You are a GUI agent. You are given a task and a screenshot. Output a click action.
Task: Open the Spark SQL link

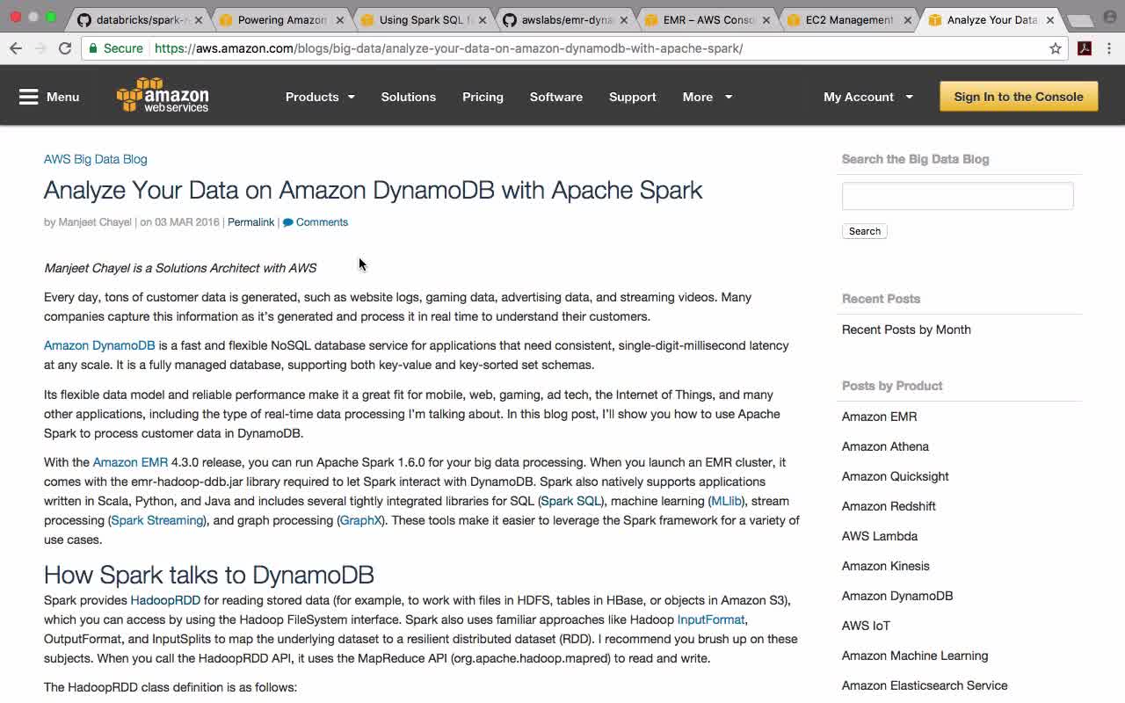click(571, 501)
